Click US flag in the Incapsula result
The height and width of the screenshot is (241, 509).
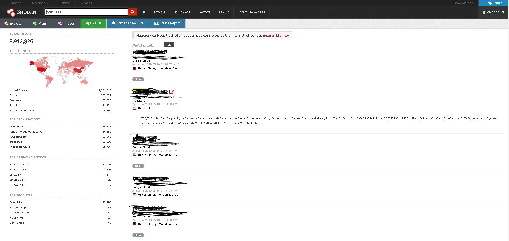pos(134,108)
